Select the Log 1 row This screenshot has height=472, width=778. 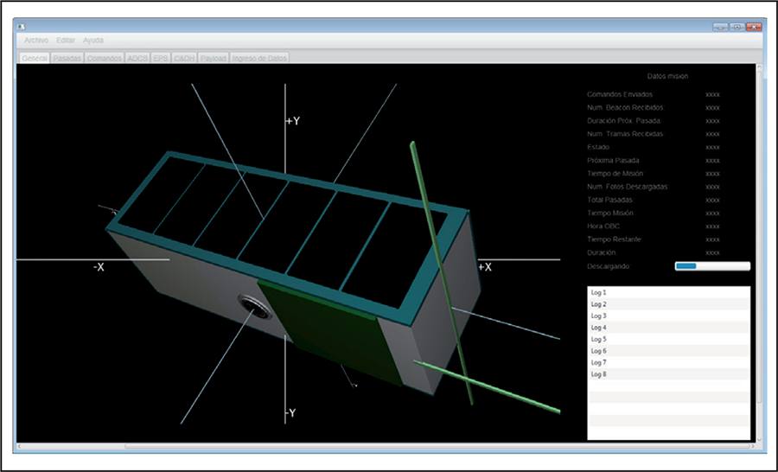tap(668, 292)
